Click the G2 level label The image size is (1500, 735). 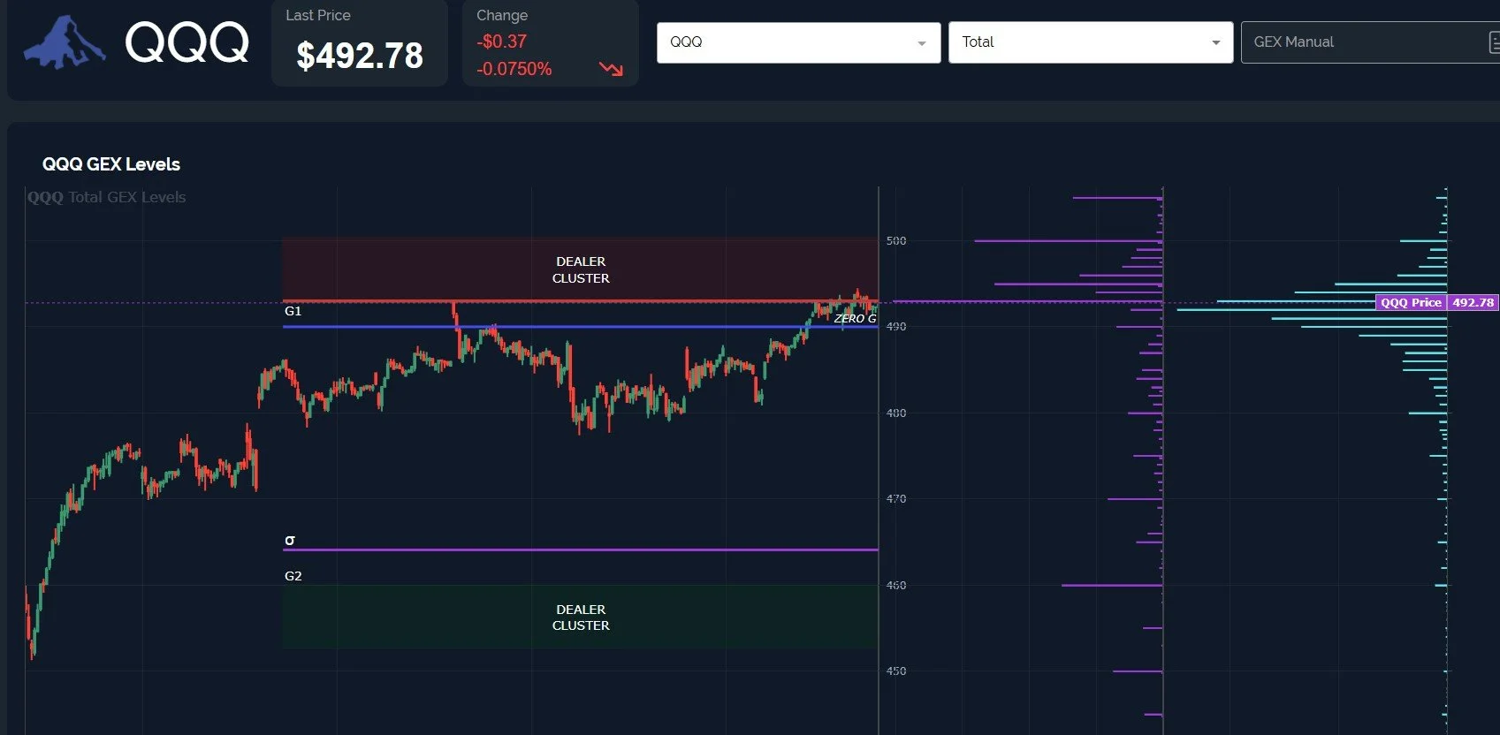click(x=293, y=576)
